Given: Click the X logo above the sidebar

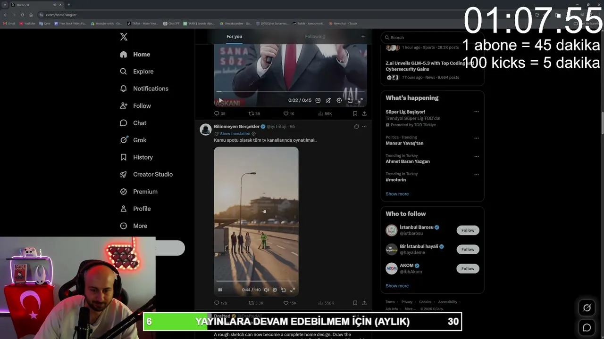Looking at the screenshot, I should pyautogui.click(x=124, y=37).
